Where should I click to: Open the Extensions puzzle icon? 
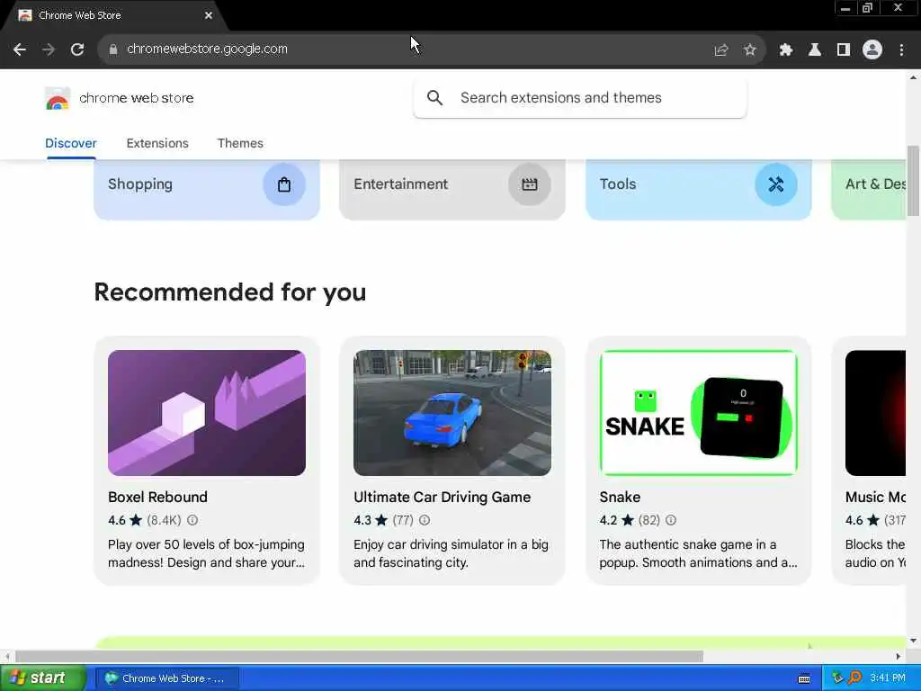786,50
